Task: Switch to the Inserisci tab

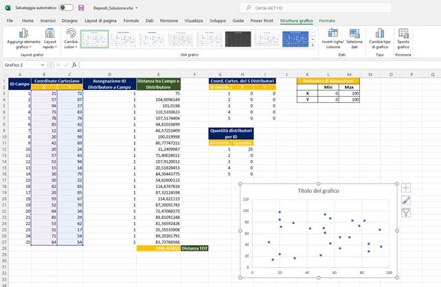Action: (x=48, y=21)
